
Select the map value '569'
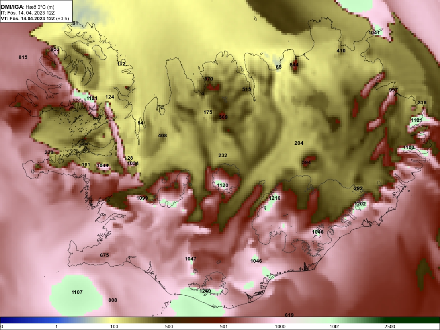click(x=223, y=117)
